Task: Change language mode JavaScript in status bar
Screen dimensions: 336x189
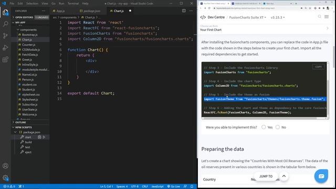Action: 157,186
